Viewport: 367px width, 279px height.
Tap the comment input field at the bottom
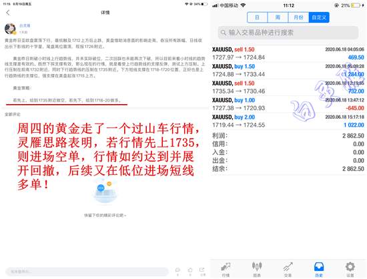(x=87, y=272)
